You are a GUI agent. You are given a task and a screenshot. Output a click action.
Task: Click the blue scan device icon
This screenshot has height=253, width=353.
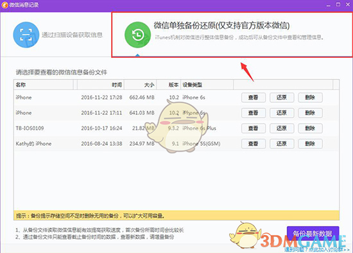coord(26,35)
